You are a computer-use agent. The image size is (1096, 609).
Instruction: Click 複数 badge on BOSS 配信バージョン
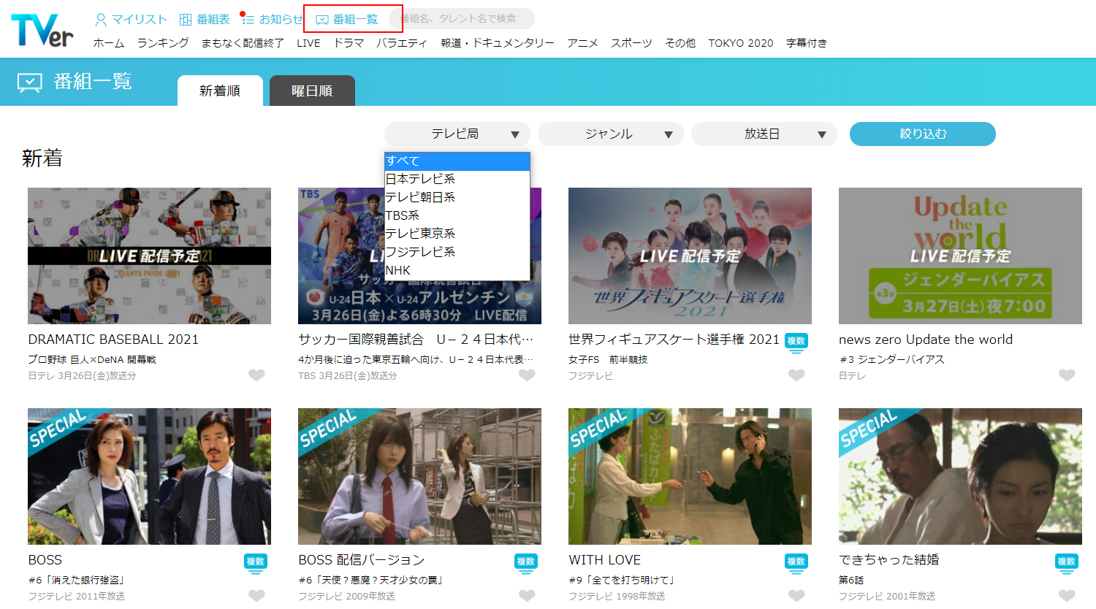click(x=525, y=563)
